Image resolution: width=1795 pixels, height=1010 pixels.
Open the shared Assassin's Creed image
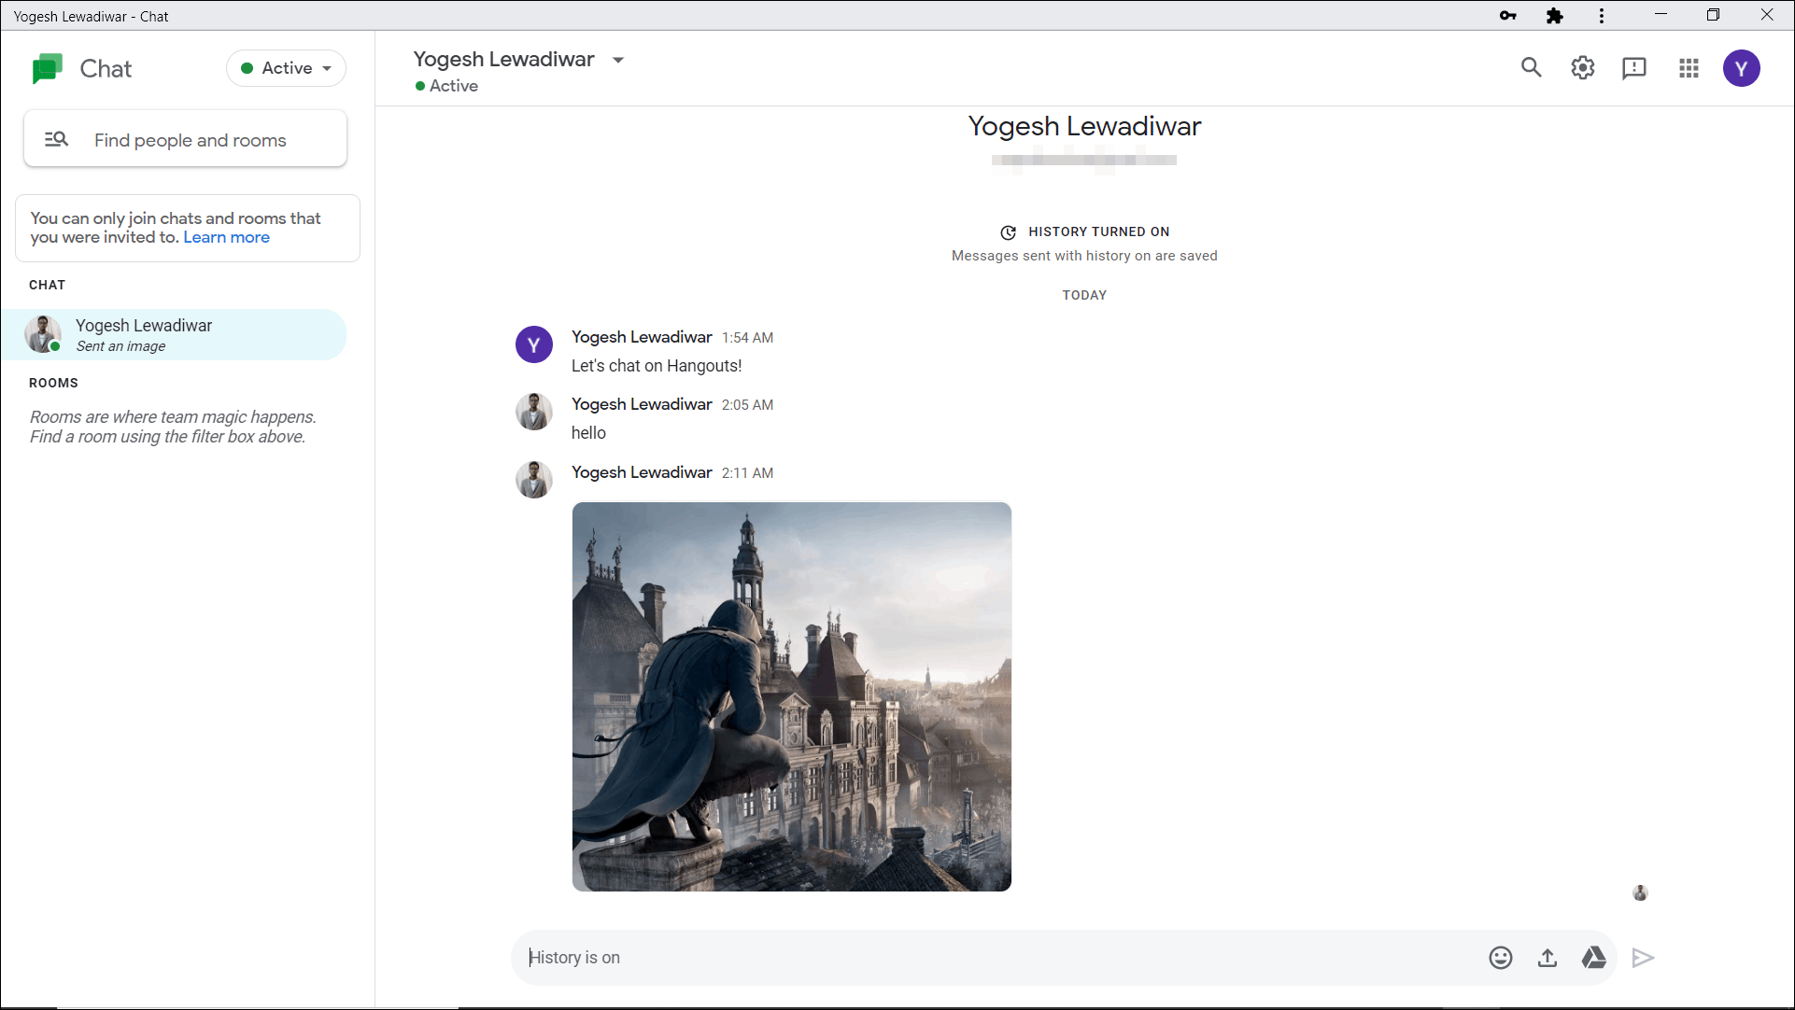791,696
